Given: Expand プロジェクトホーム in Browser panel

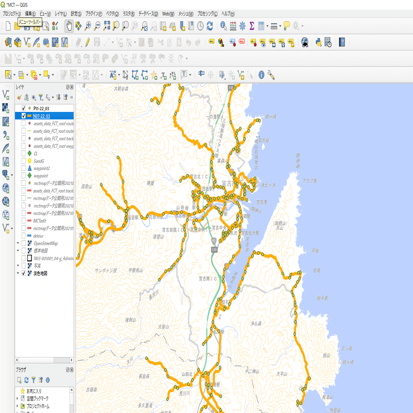Looking at the screenshot, I should 18,406.
